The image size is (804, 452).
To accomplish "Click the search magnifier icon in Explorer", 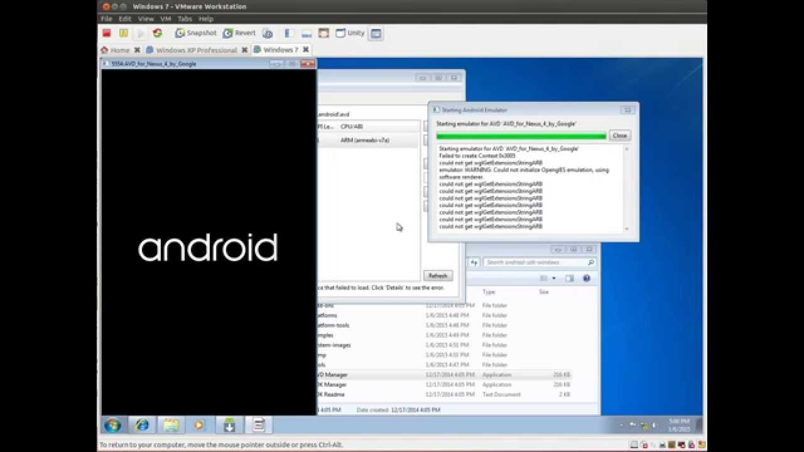I will [x=591, y=262].
